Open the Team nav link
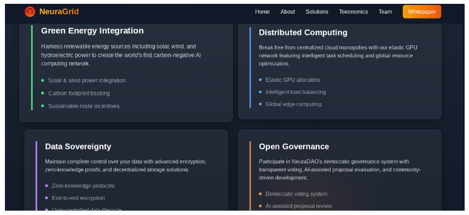Screen dimensions: 469x215 point(385,11)
